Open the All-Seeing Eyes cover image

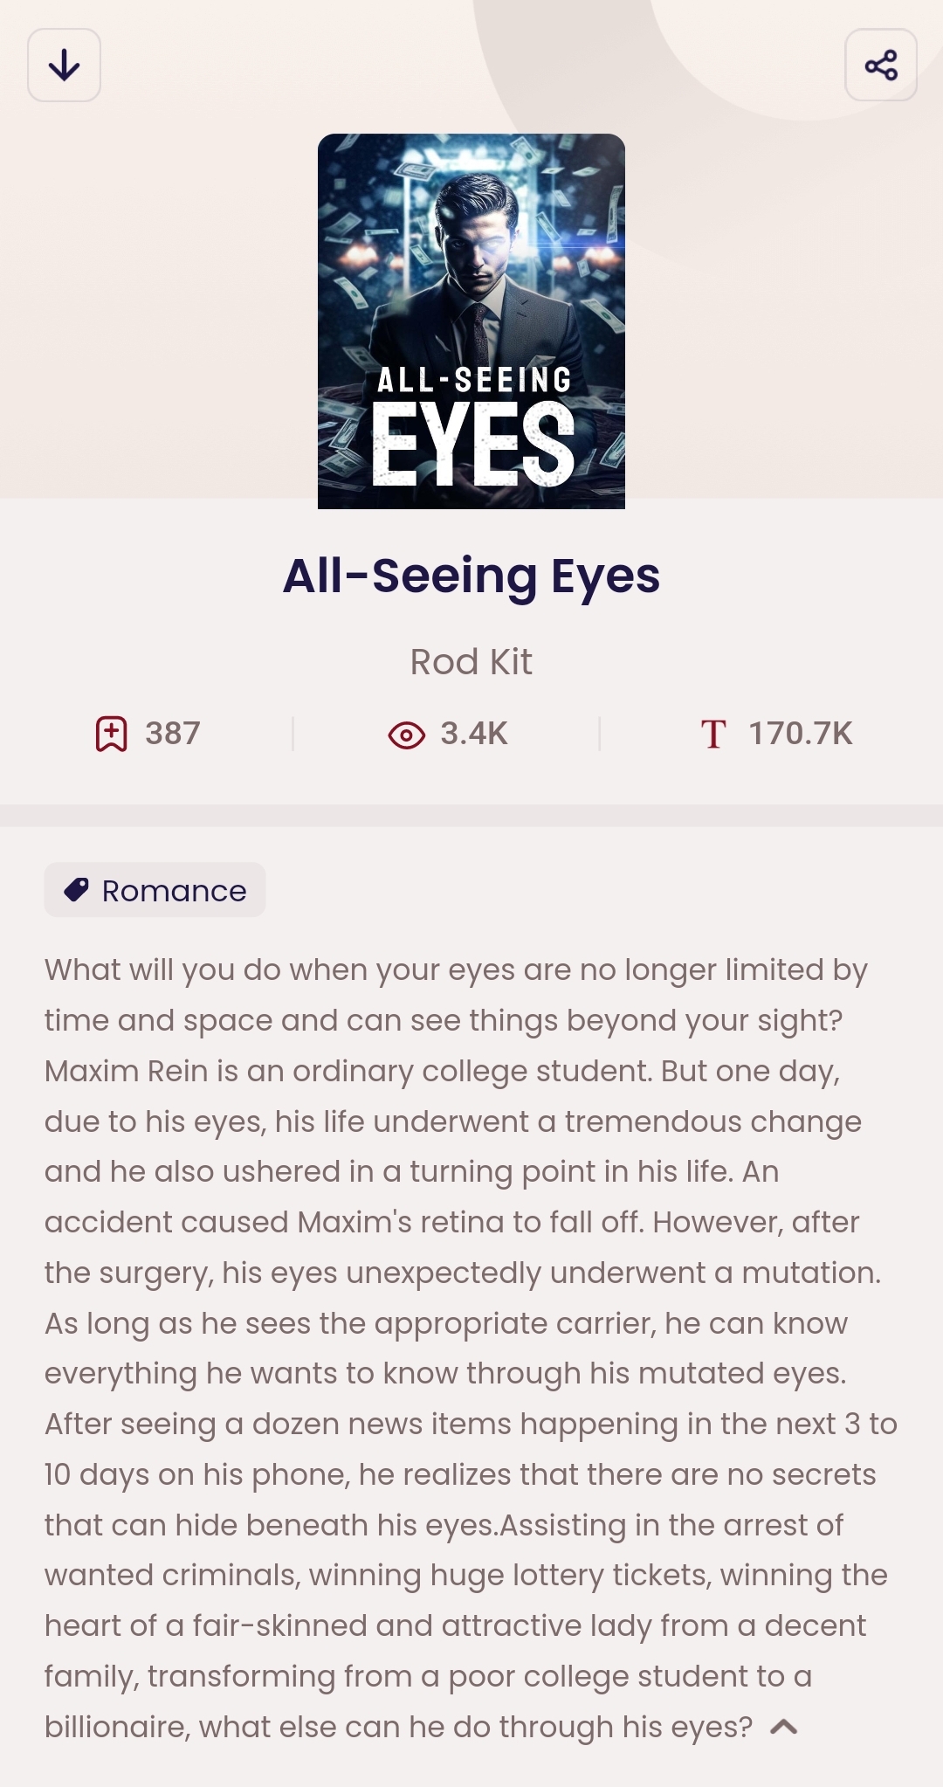point(471,262)
